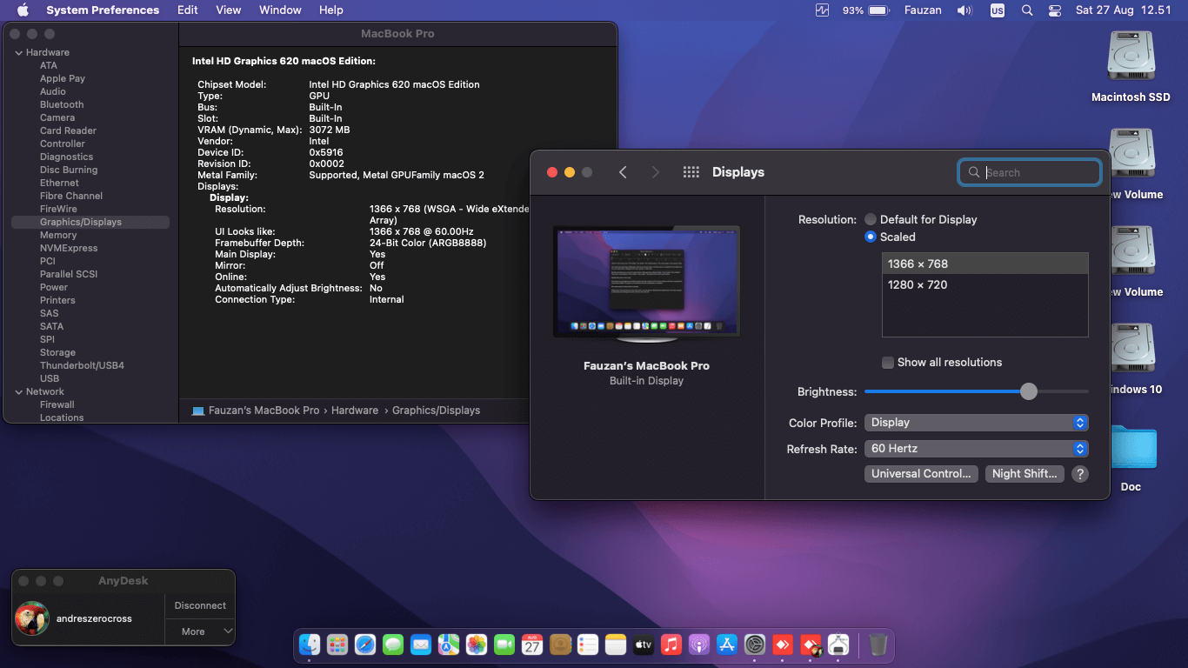Enable the Show all resolutions checkbox
Image resolution: width=1188 pixels, height=668 pixels.
pyautogui.click(x=888, y=363)
